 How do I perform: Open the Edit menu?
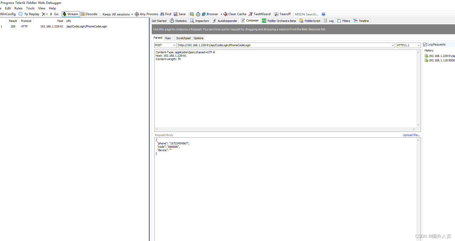point(8,8)
